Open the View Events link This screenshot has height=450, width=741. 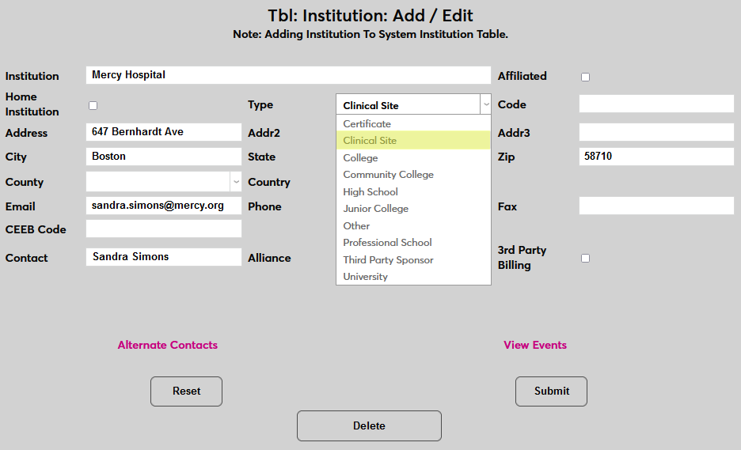coord(535,345)
